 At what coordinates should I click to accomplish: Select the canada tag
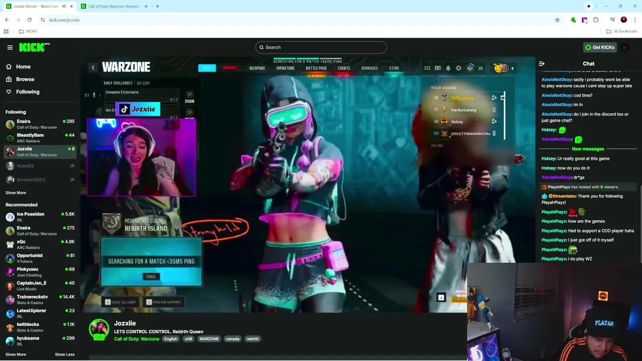point(232,339)
